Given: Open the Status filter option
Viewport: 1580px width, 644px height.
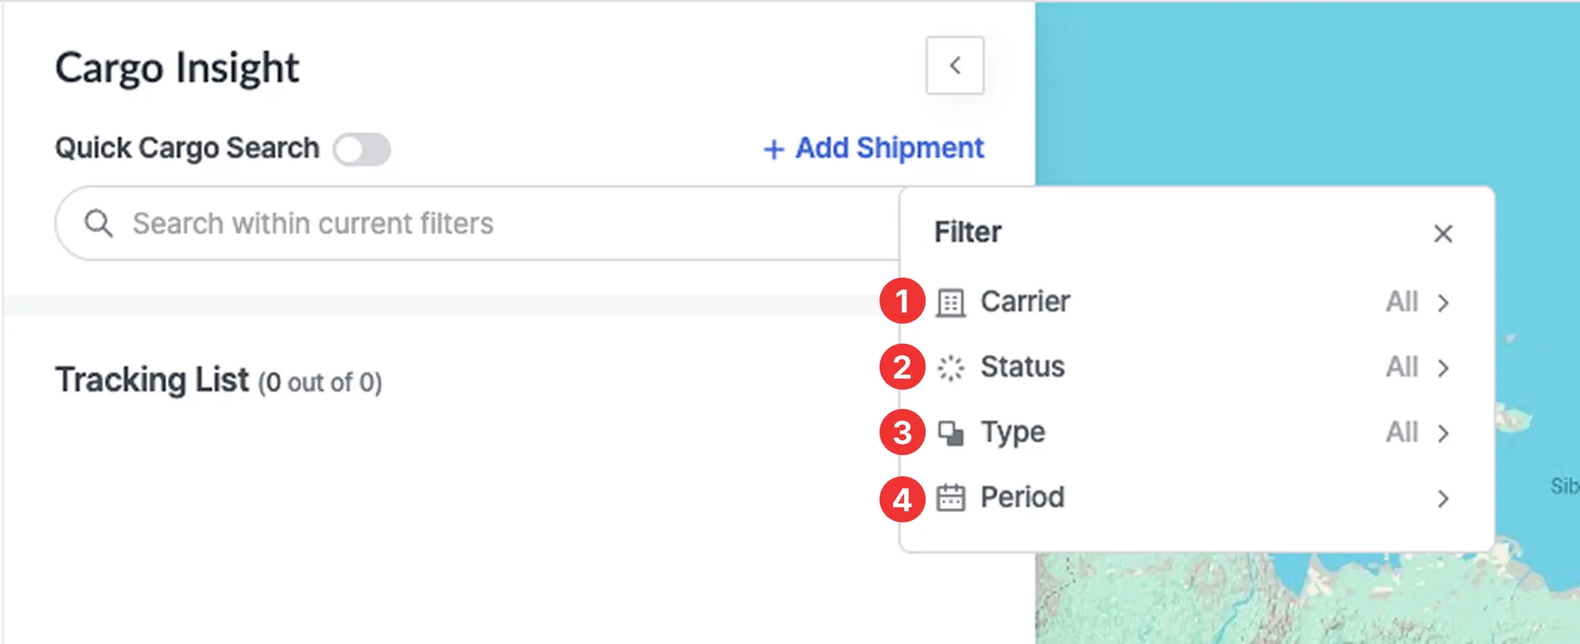Looking at the screenshot, I should click(1022, 367).
